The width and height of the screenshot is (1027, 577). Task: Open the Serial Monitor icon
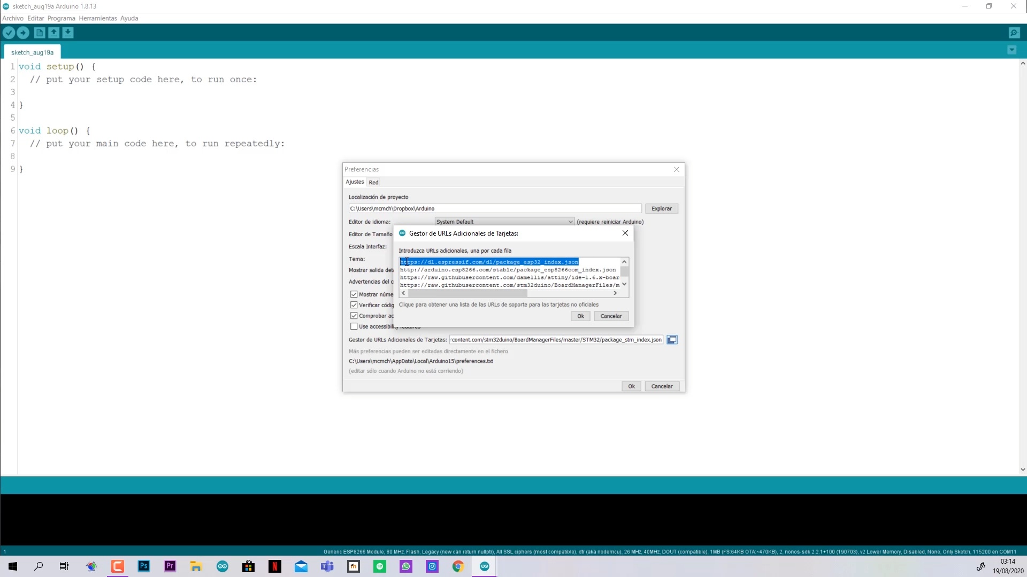click(1014, 33)
